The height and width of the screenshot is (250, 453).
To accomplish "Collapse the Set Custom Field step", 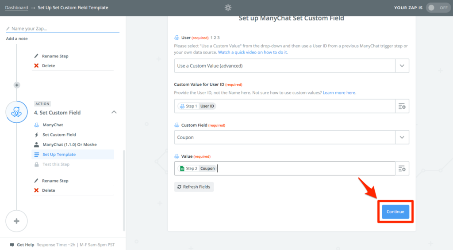I will [x=114, y=112].
